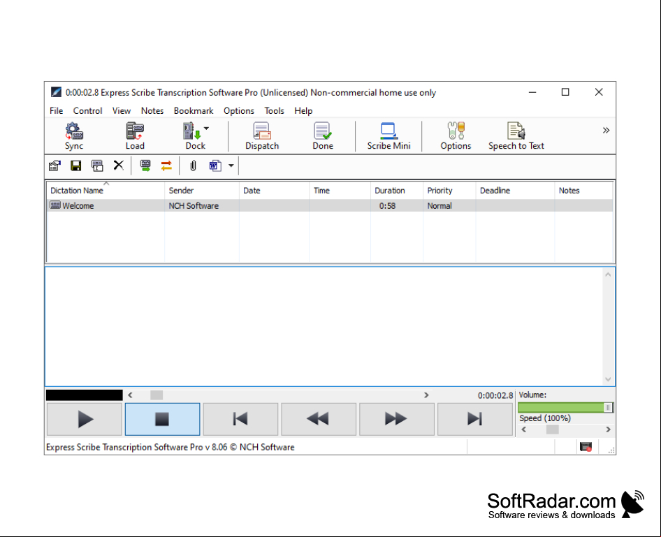
Task: Sort by Dictation Name column header
Action: 106,191
